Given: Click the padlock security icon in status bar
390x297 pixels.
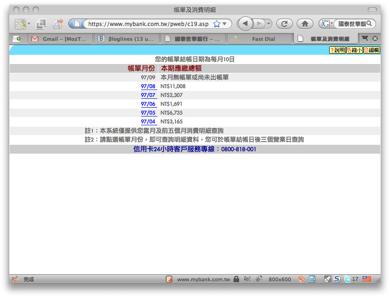Looking at the screenshot, I should click(x=236, y=279).
